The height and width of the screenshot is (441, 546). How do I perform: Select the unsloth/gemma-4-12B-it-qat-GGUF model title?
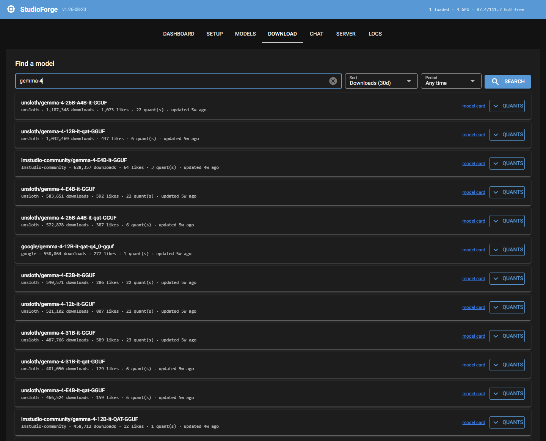63,131
